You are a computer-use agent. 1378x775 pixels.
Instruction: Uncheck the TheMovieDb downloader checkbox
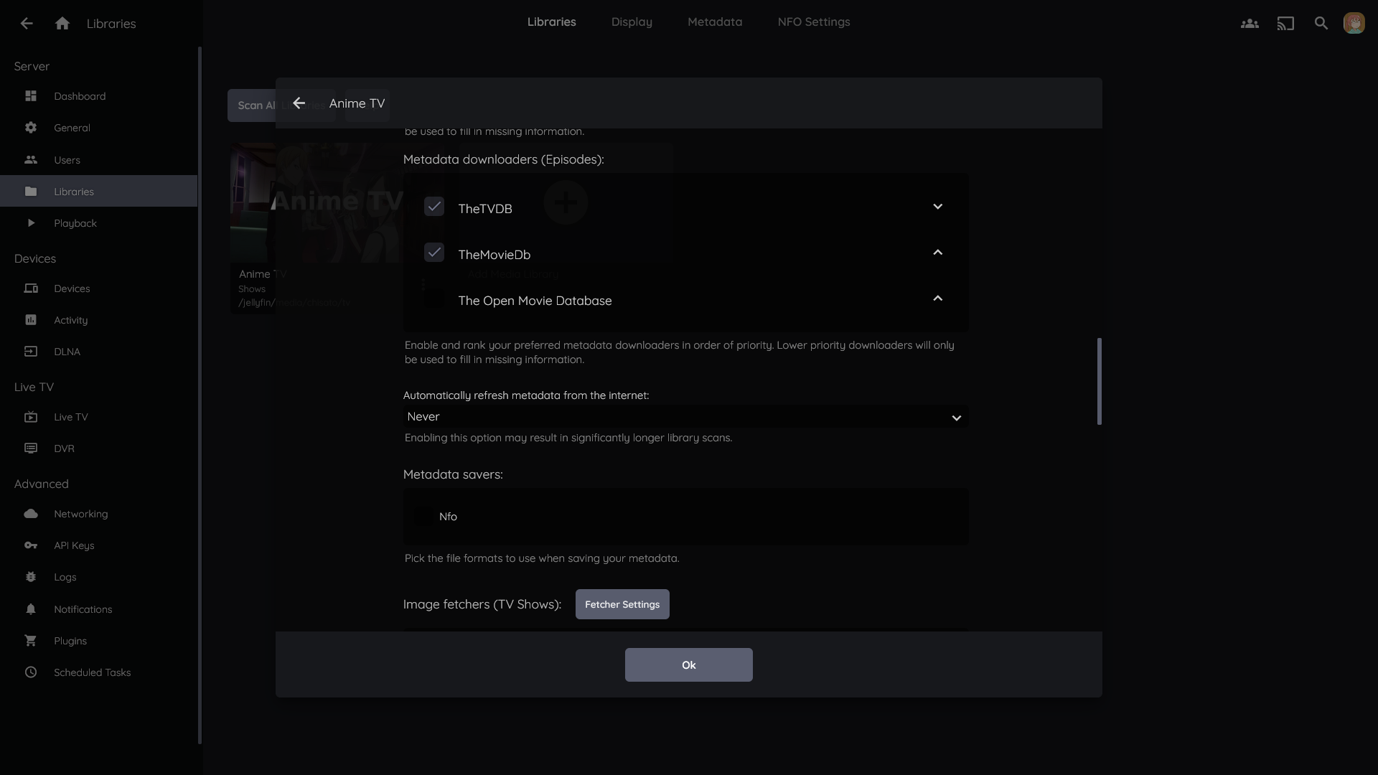click(x=434, y=253)
